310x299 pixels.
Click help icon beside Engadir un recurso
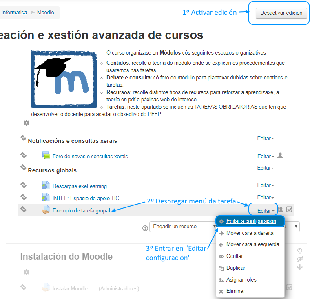click(x=145, y=228)
